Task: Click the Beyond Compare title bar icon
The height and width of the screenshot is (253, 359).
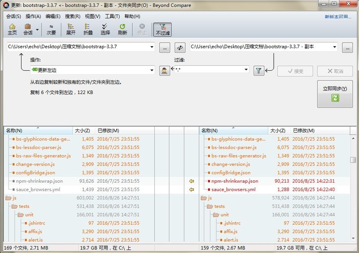Action: (6, 5)
